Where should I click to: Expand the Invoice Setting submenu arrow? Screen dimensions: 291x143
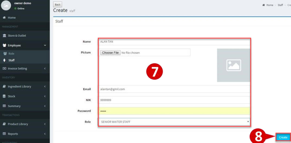[x=45, y=69]
